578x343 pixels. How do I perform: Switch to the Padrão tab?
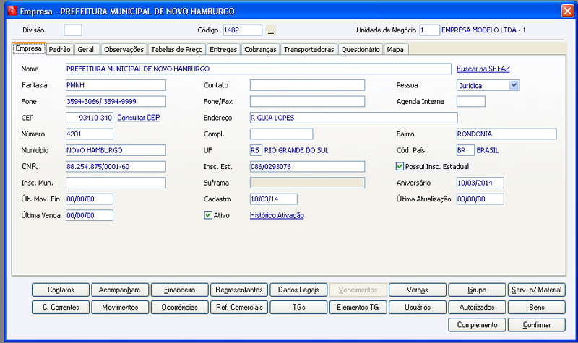coord(60,49)
